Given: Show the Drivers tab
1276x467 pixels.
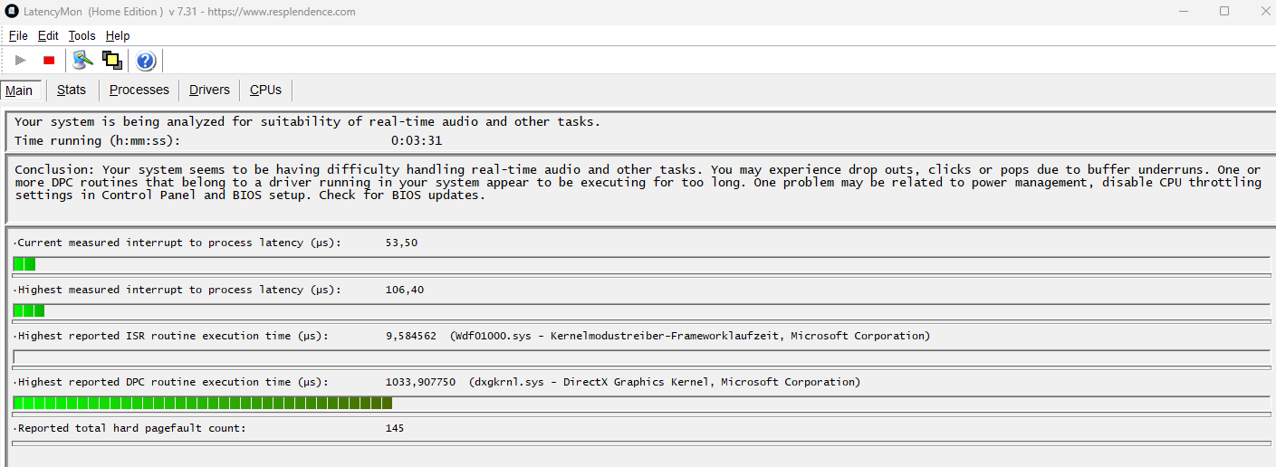Looking at the screenshot, I should click(x=209, y=91).
